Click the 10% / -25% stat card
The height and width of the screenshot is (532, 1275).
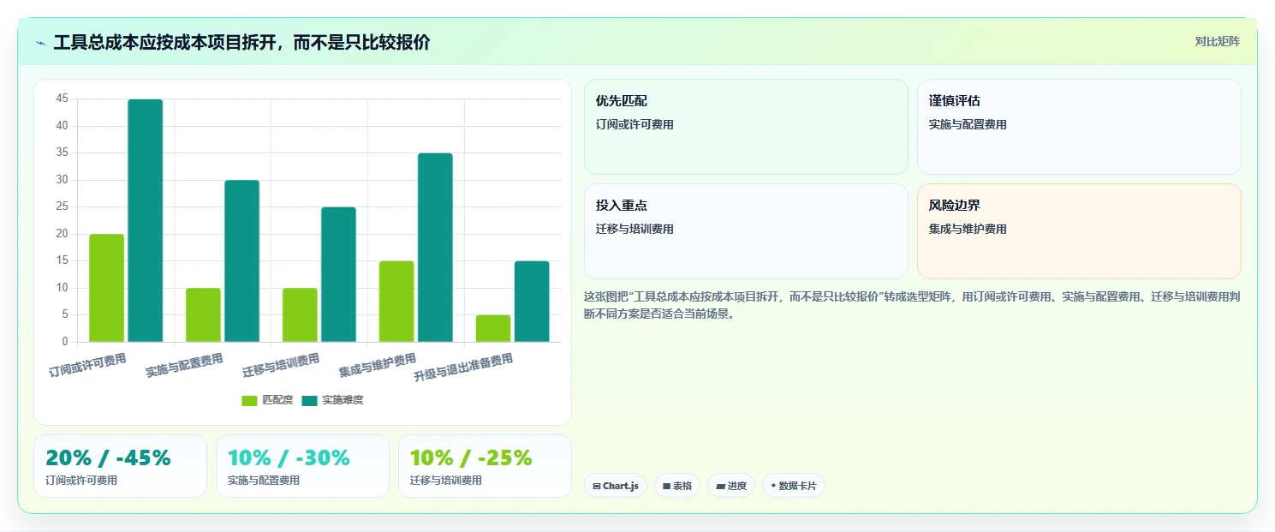coord(485,466)
